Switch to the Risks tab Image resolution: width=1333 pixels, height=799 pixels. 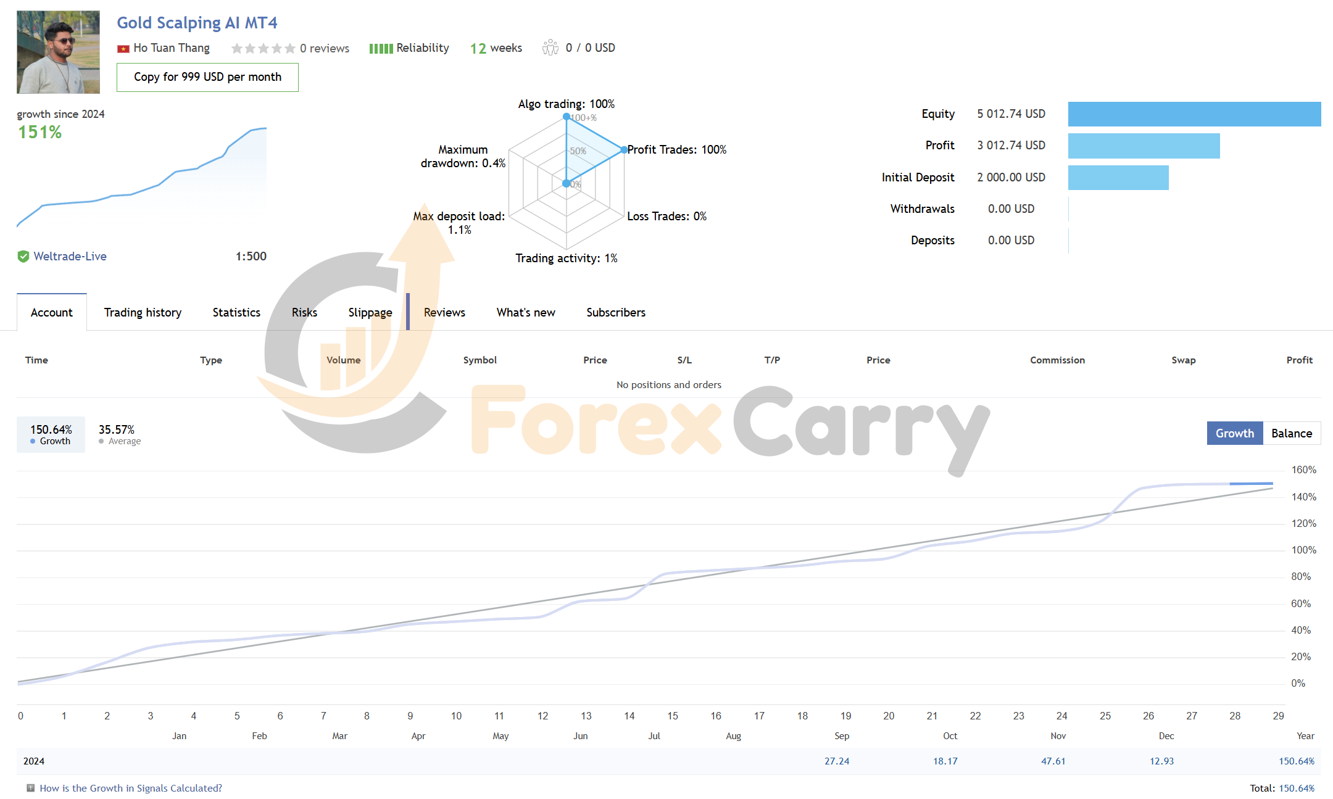click(x=304, y=313)
